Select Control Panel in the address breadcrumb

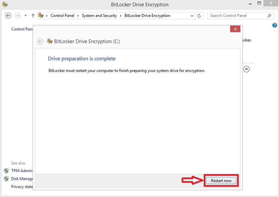[62, 16]
